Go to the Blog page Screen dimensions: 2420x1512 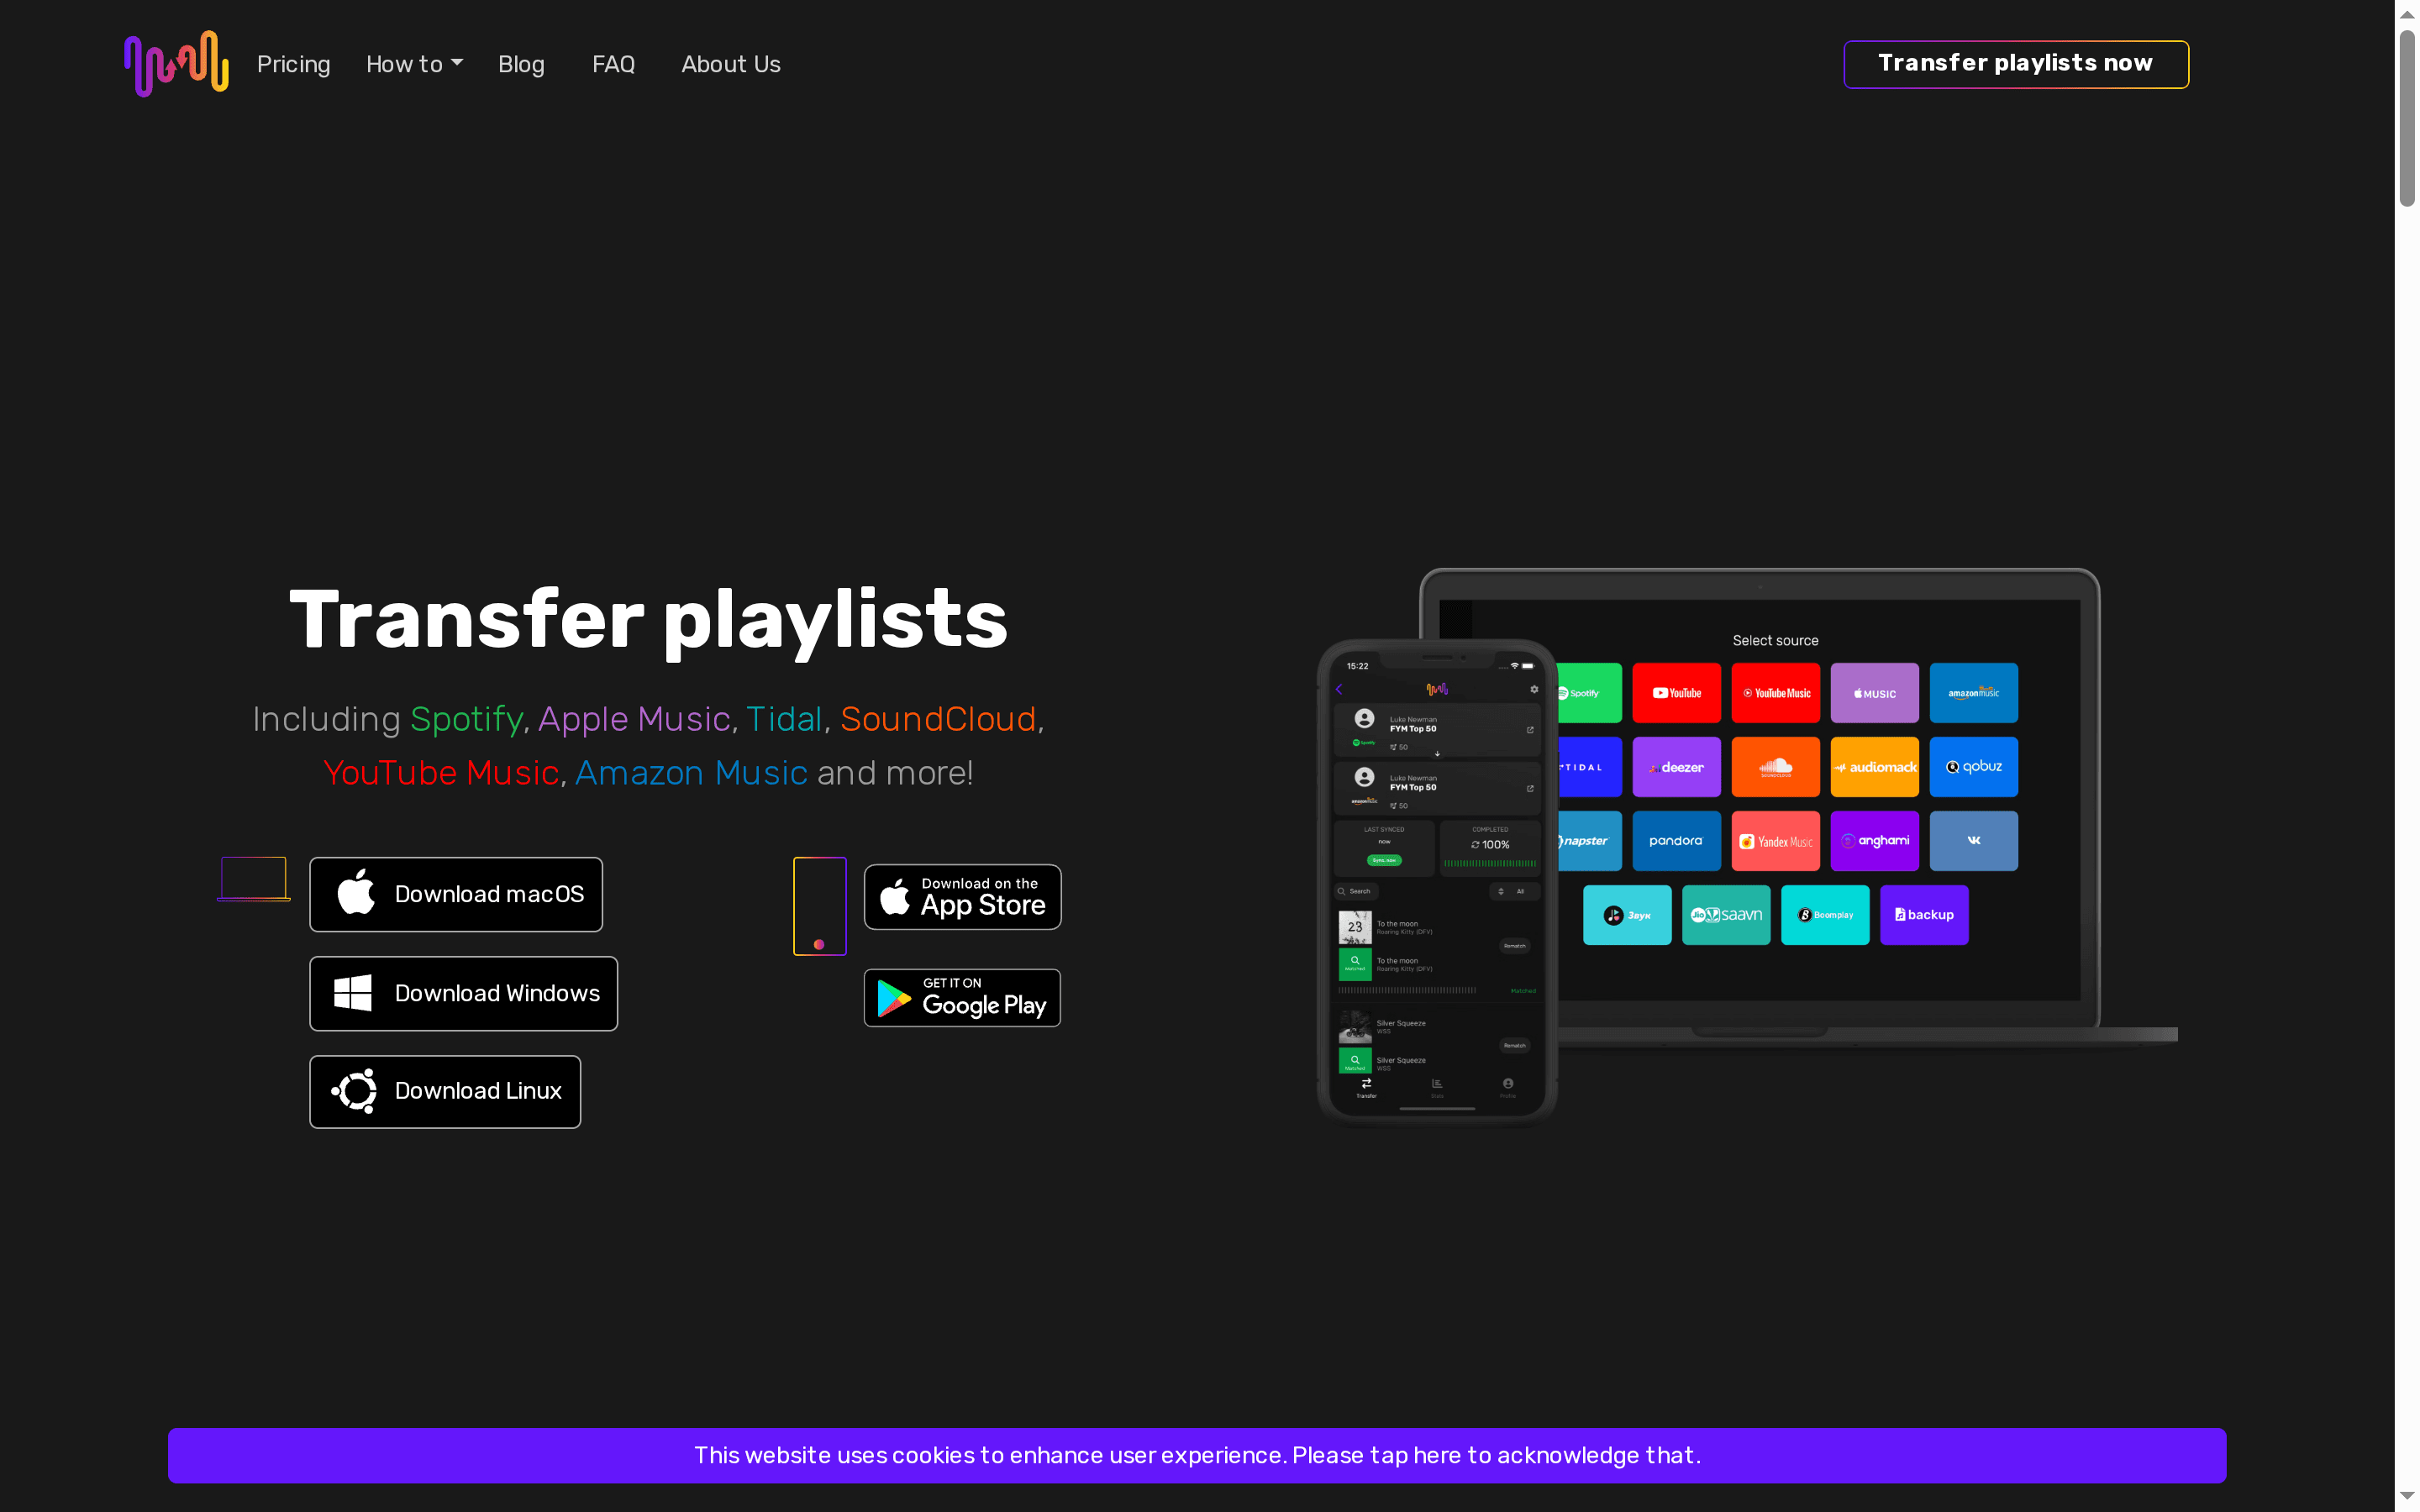521,64
